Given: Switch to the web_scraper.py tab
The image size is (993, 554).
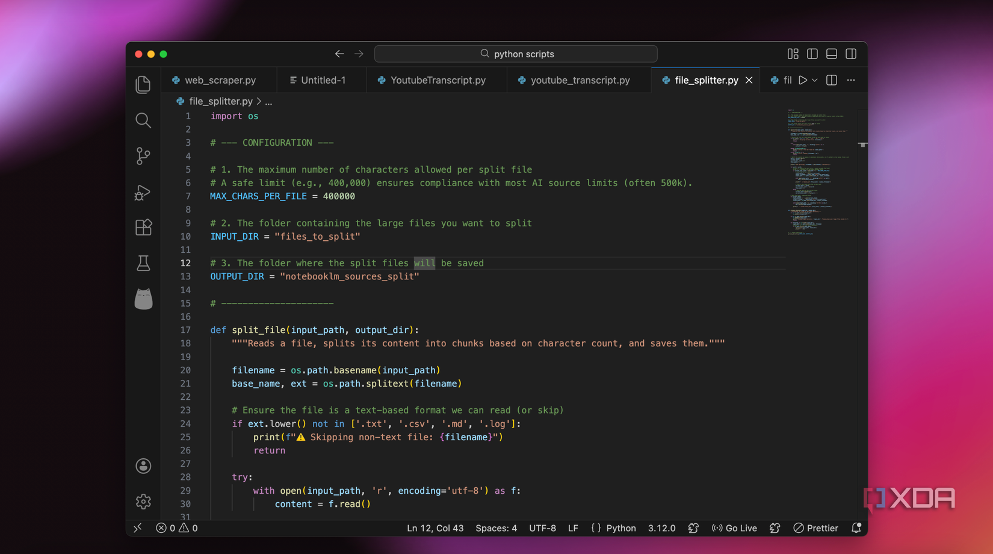Looking at the screenshot, I should pyautogui.click(x=220, y=80).
